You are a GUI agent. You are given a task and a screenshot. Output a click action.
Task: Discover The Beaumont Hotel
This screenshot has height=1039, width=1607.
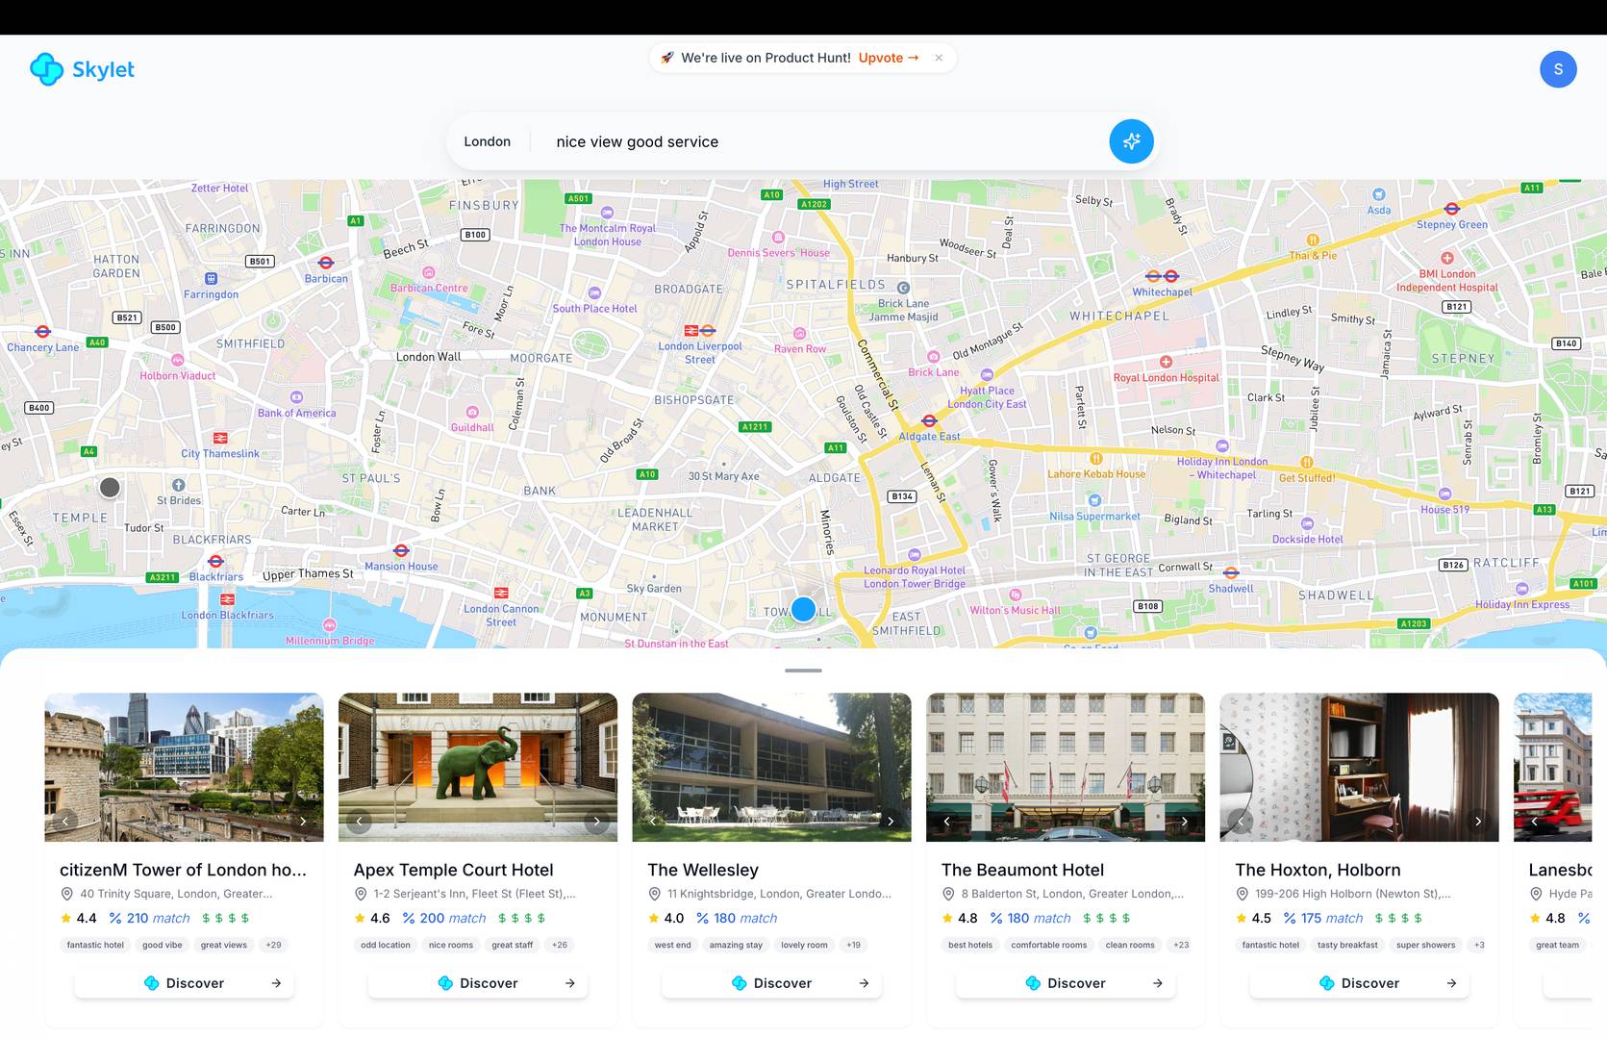pyautogui.click(x=1066, y=983)
